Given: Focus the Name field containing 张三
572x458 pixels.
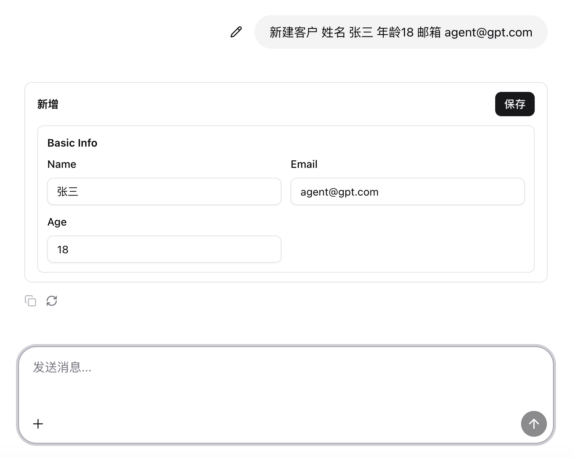Looking at the screenshot, I should point(164,192).
